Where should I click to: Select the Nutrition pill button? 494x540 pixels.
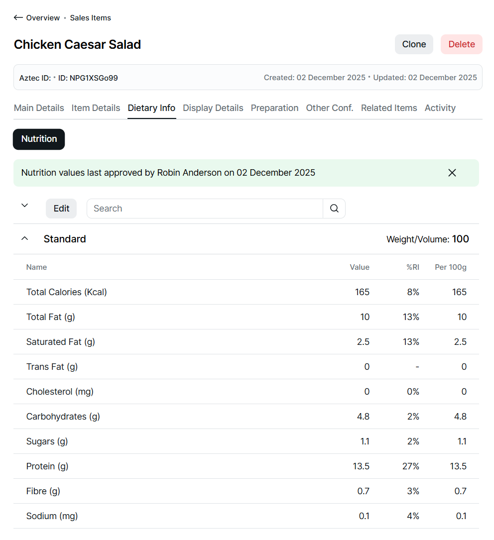[39, 139]
